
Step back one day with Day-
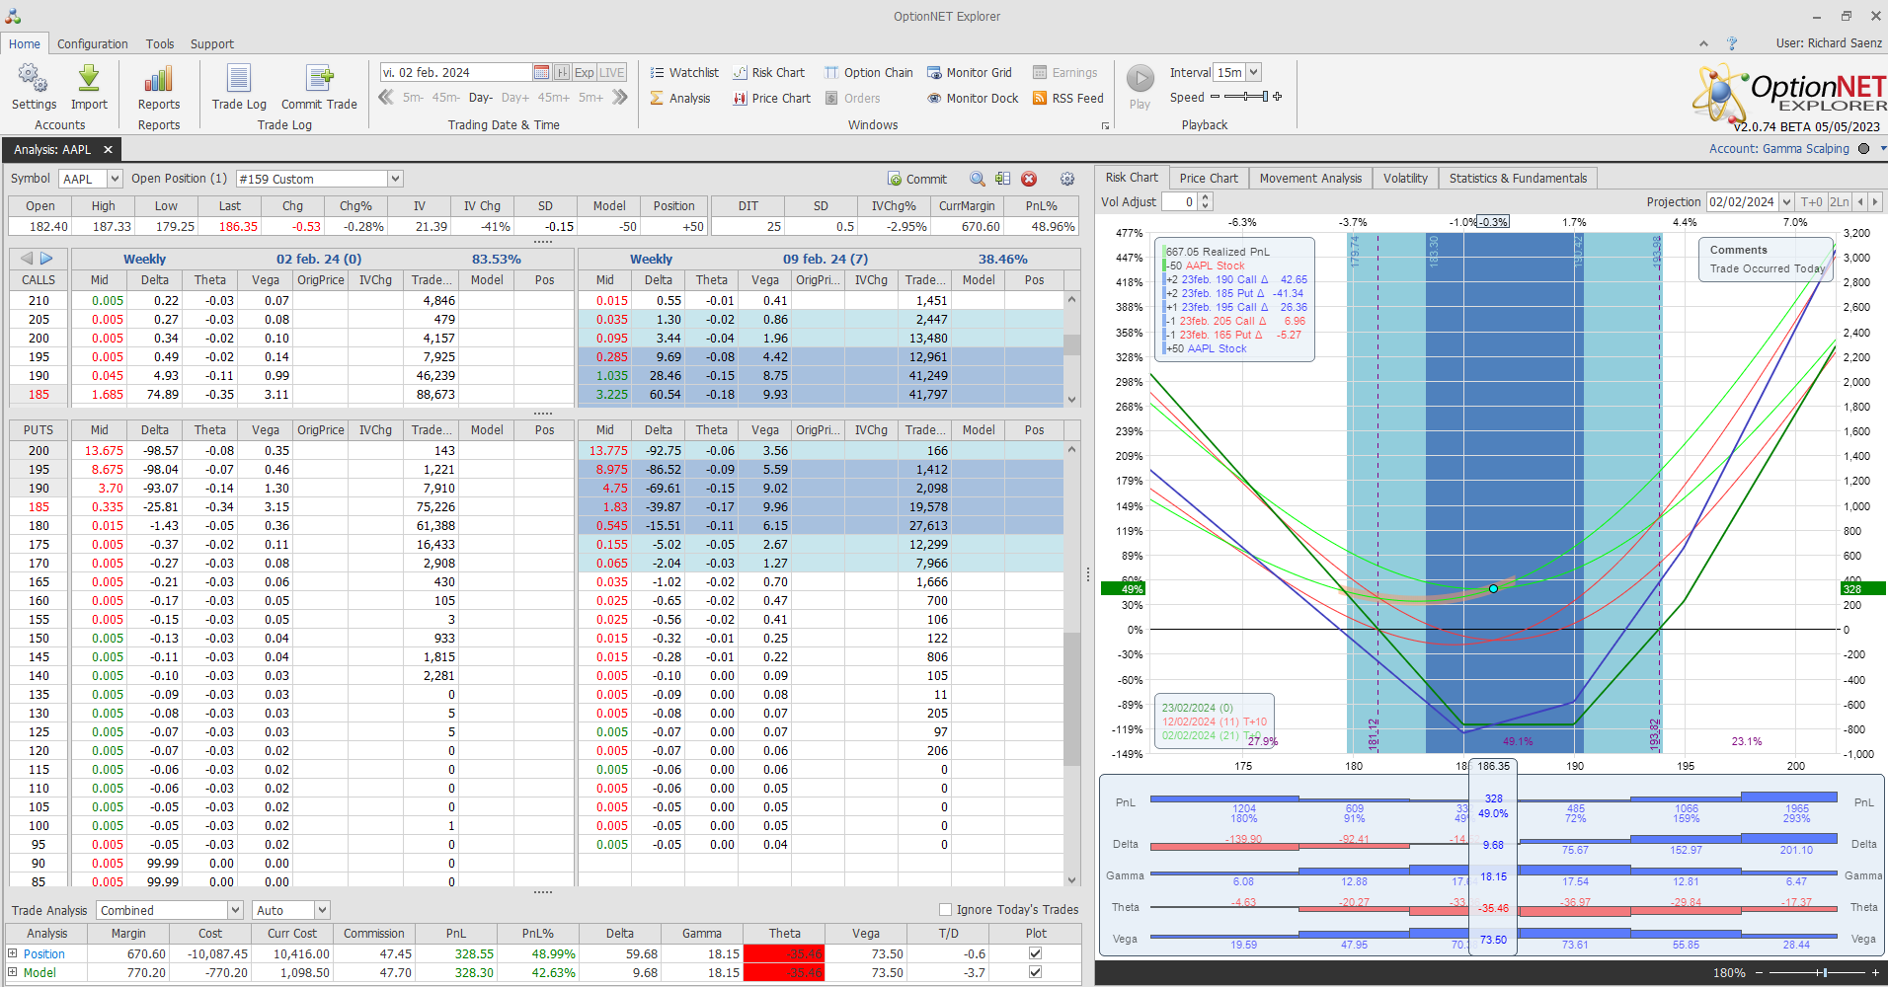point(481,98)
